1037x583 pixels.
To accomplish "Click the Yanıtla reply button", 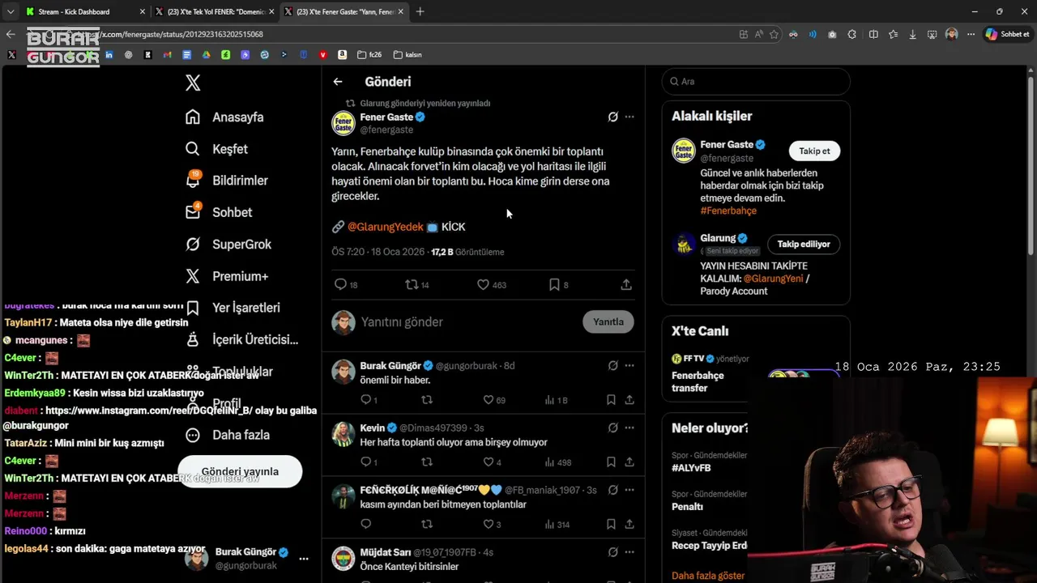I will [608, 321].
